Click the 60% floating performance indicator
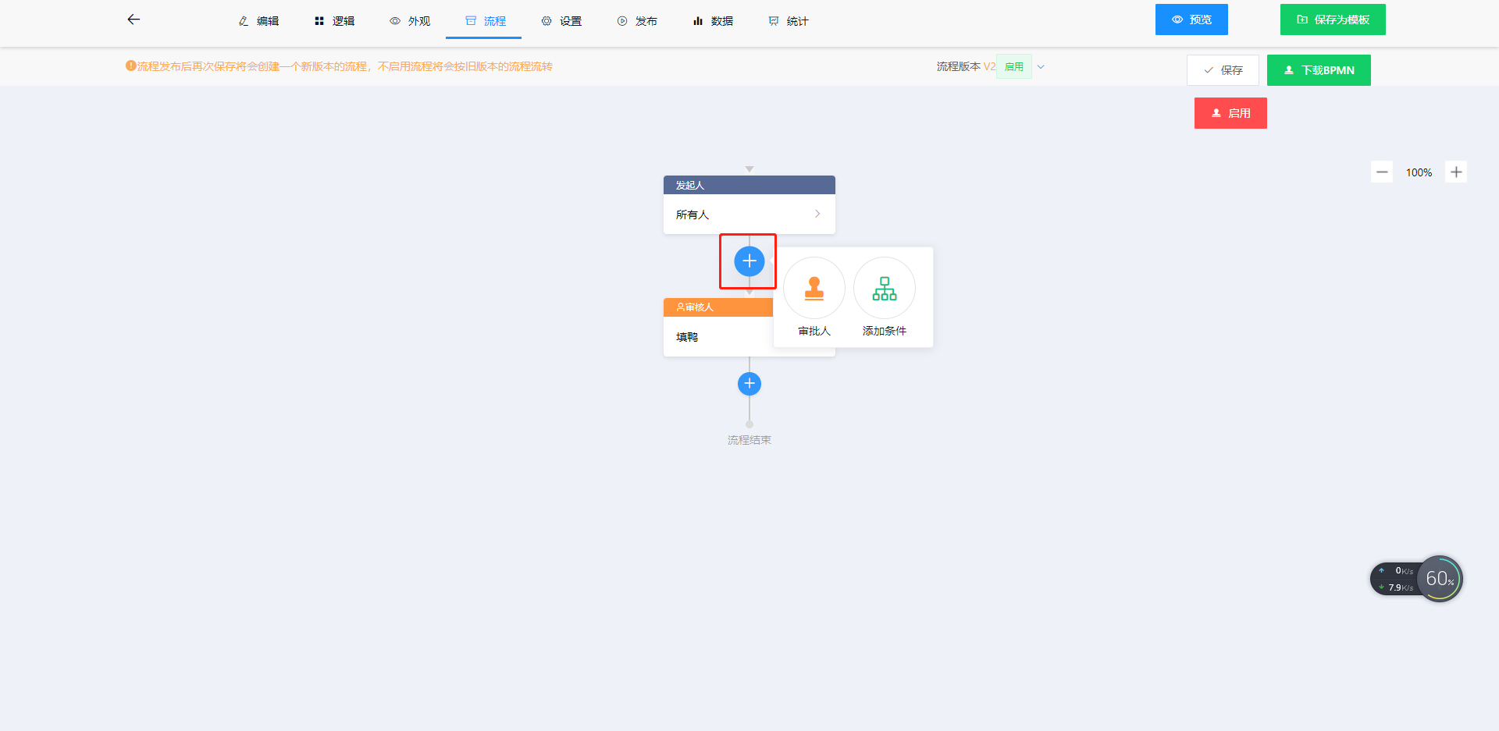 coord(1440,579)
